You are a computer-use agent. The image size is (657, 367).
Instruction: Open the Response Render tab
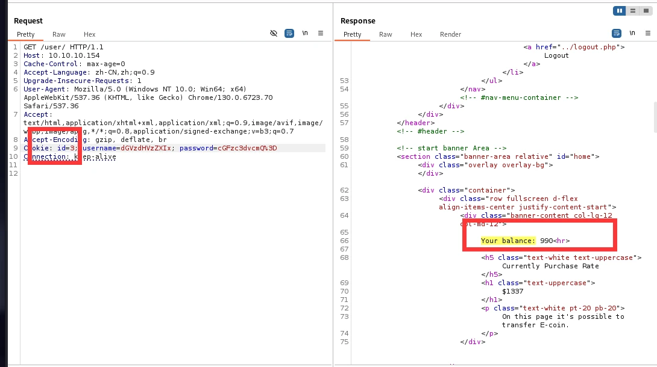point(450,34)
